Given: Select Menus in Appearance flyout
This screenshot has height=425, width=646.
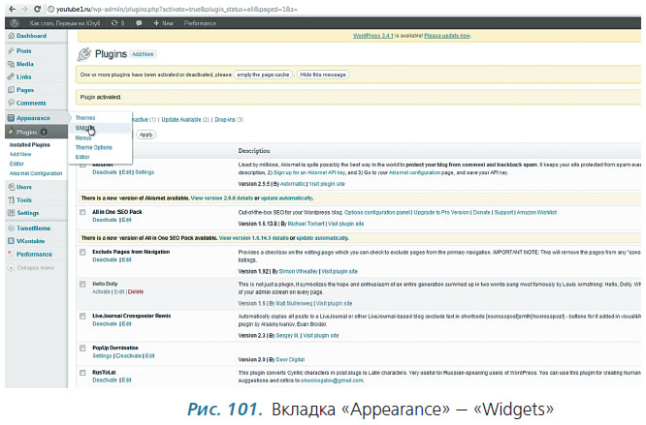Looking at the screenshot, I should (83, 138).
